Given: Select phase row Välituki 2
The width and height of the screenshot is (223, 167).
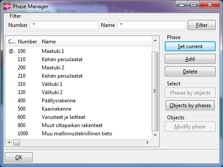Looking at the screenshot, I should click(x=79, y=92).
